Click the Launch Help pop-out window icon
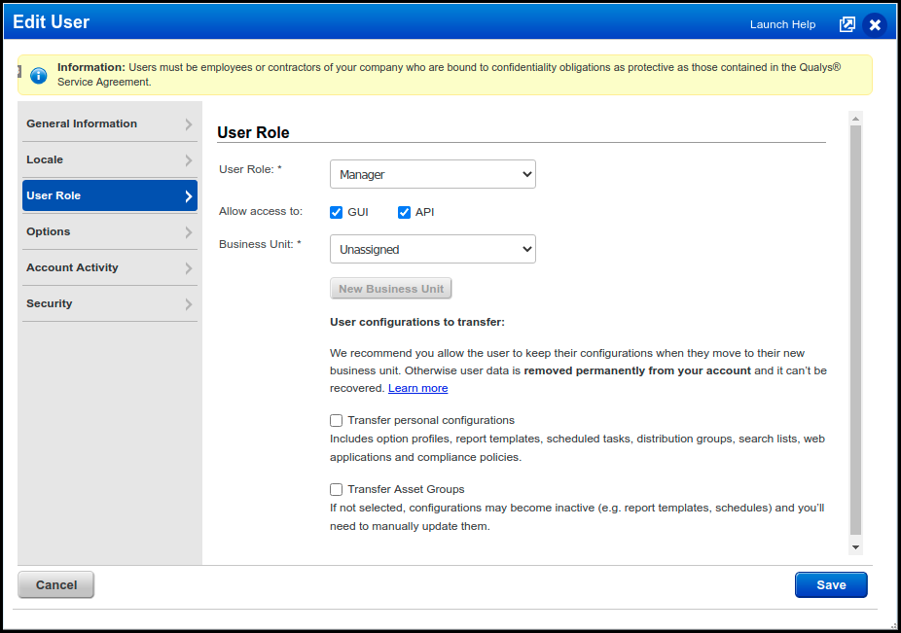This screenshot has width=901, height=633. pyautogui.click(x=847, y=23)
